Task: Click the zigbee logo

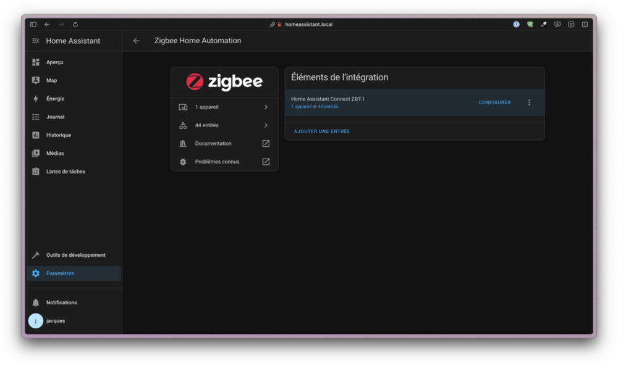Action: click(x=224, y=82)
